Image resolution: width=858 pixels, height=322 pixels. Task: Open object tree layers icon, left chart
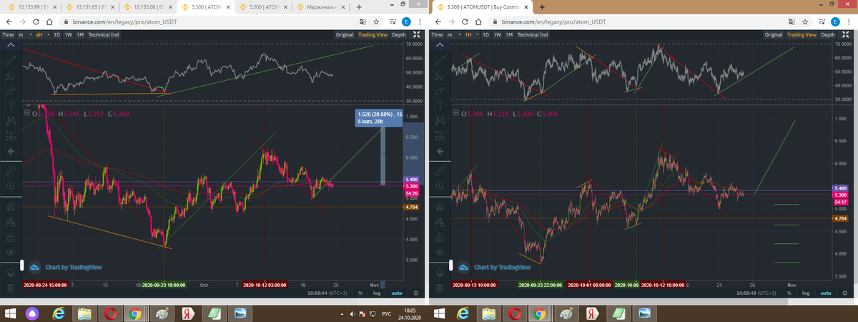pos(10,273)
